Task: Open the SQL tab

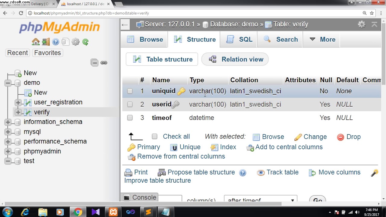Action: [239, 39]
